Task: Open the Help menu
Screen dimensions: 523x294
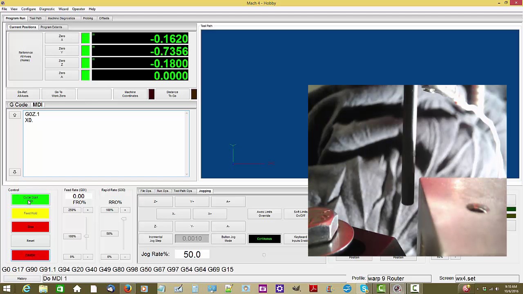Action: pos(92,9)
